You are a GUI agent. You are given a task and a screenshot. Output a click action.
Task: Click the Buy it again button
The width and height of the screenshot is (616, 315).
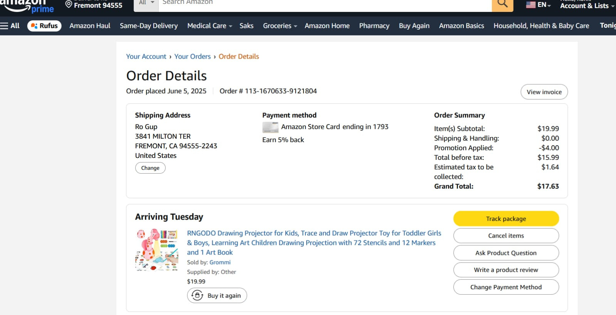(217, 295)
